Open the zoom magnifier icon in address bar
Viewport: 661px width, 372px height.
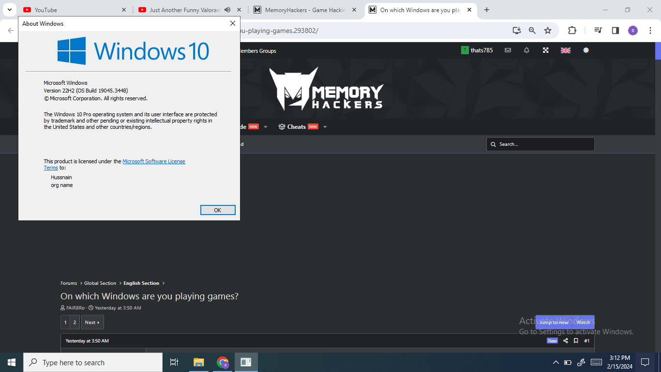[x=532, y=31]
